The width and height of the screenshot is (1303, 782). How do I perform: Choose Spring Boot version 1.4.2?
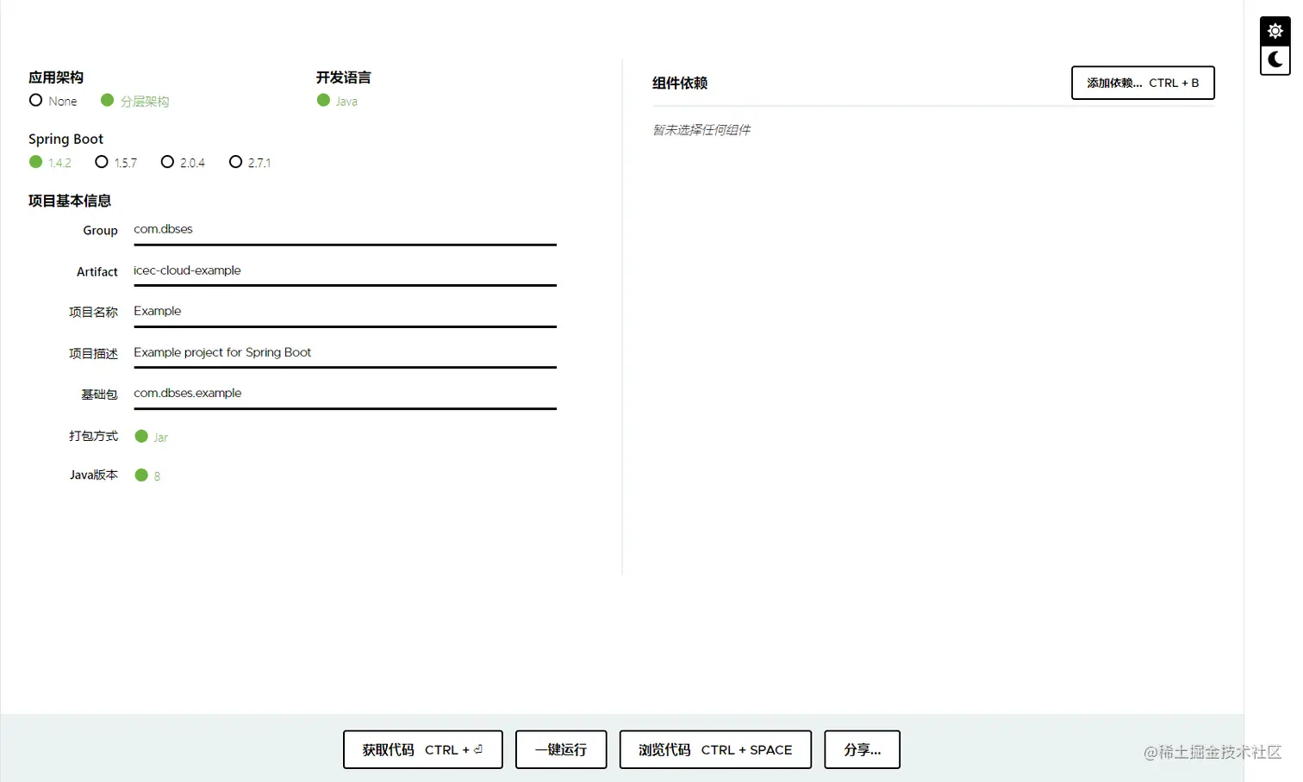click(50, 162)
